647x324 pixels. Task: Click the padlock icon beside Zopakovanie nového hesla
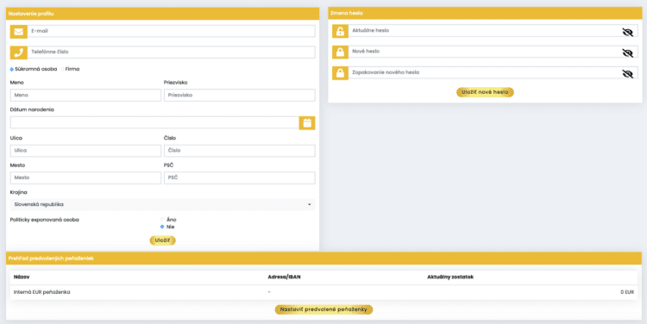point(340,73)
